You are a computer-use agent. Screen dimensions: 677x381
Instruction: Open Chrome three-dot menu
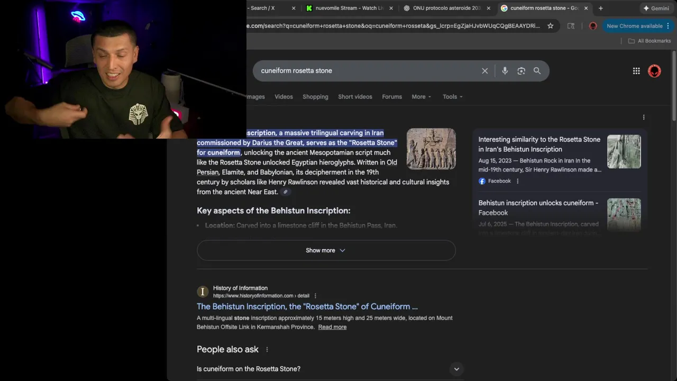pyautogui.click(x=668, y=26)
